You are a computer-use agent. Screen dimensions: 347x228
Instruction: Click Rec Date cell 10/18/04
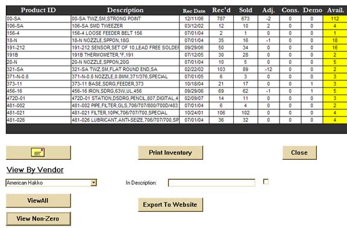[x=194, y=84]
